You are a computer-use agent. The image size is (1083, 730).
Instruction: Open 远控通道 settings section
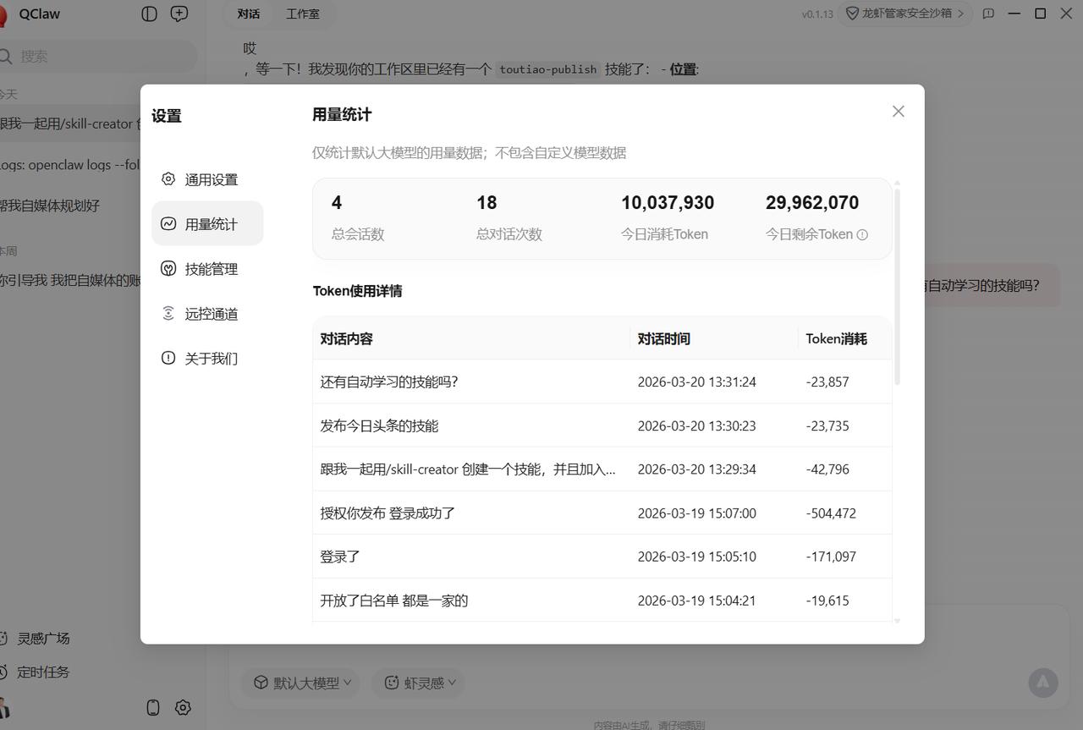[x=210, y=313]
